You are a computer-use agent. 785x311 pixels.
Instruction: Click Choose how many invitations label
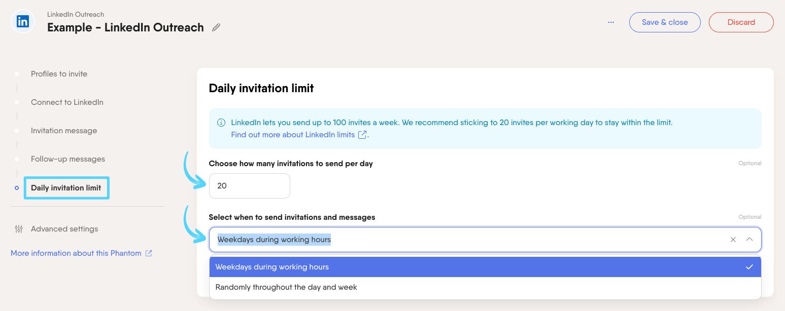(291, 164)
